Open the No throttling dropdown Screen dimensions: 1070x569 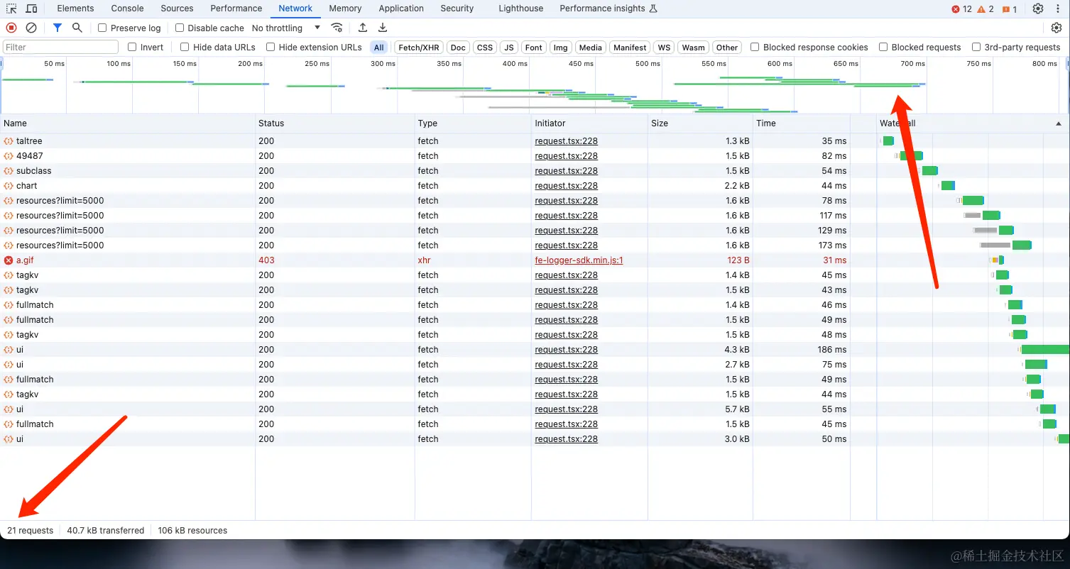(x=286, y=28)
